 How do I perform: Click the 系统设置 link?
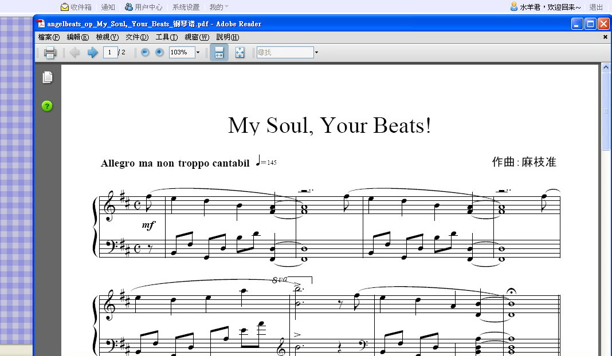point(186,7)
